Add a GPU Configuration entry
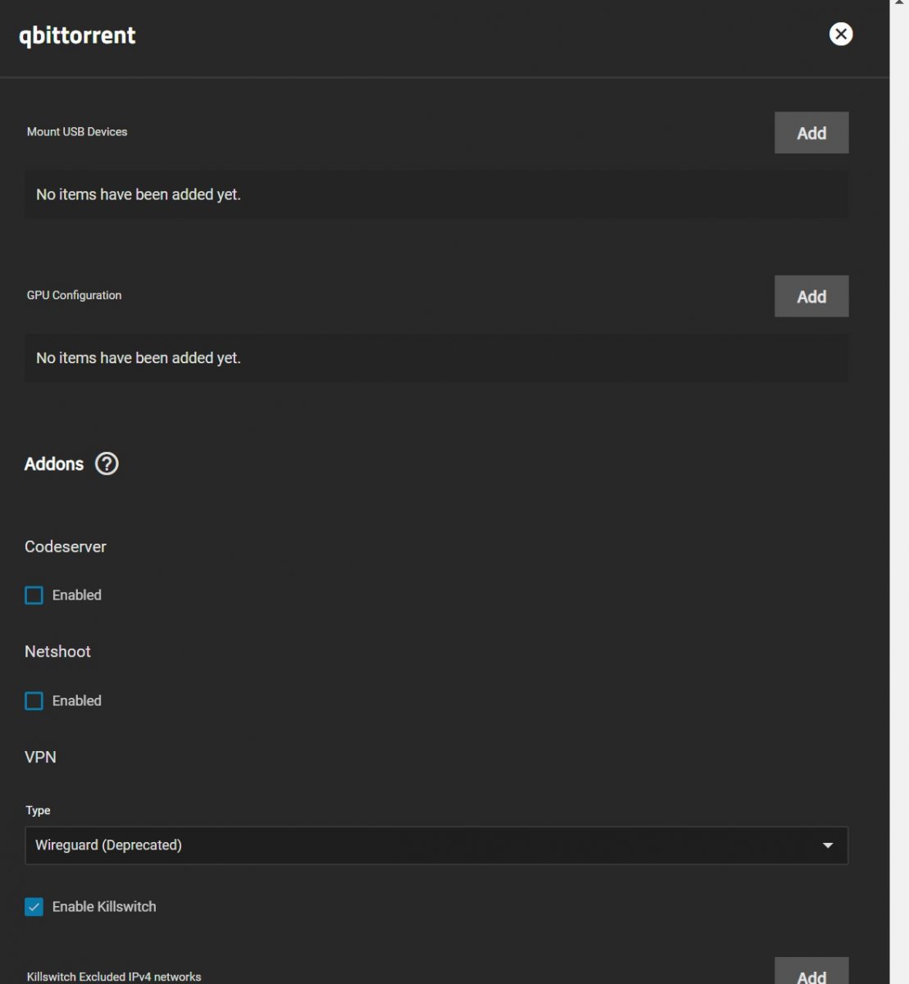This screenshot has height=984, width=909. coord(811,296)
